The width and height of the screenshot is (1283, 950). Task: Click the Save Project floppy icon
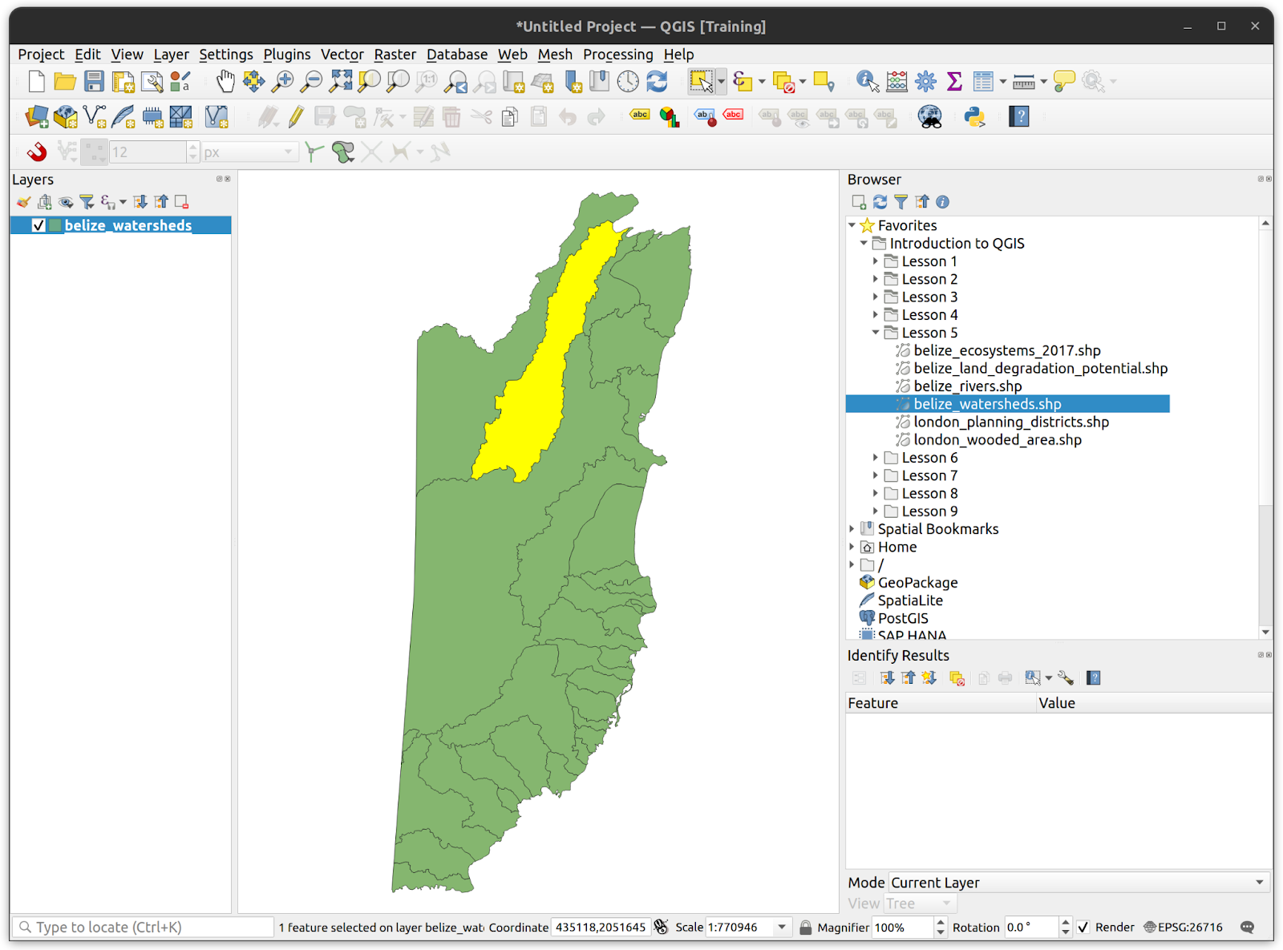click(x=95, y=81)
